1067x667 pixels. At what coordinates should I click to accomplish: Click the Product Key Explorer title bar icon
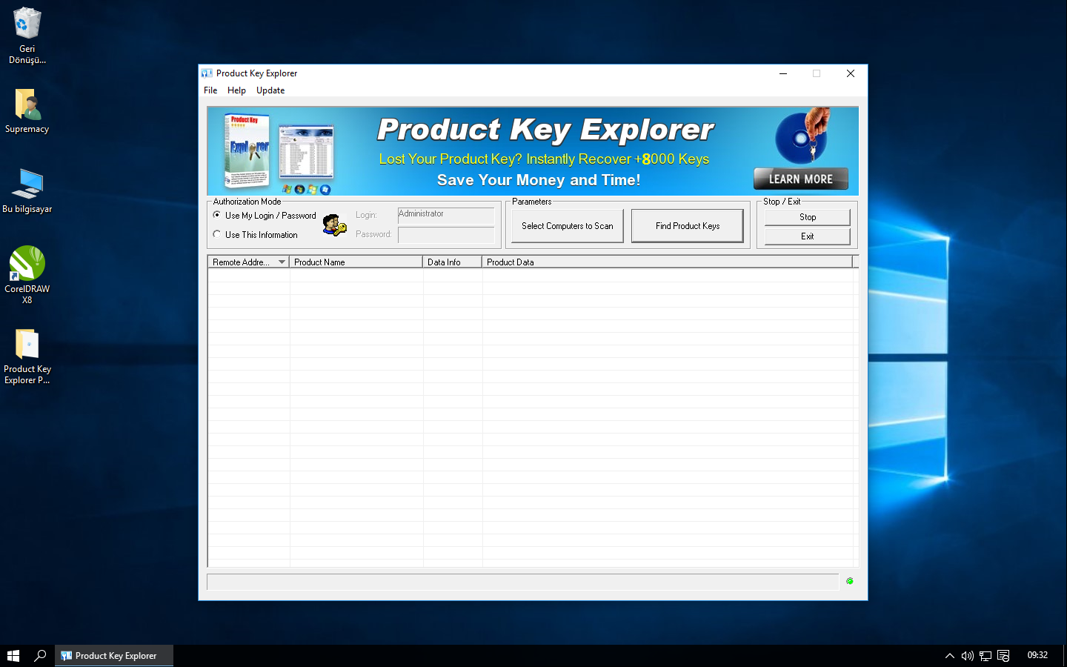(207, 73)
